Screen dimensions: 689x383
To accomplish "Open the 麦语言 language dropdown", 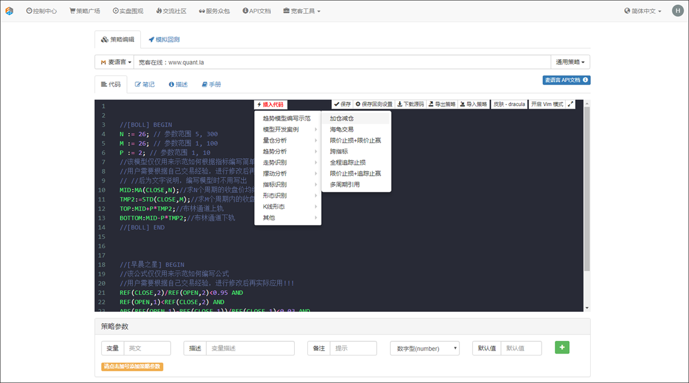I will pos(114,62).
